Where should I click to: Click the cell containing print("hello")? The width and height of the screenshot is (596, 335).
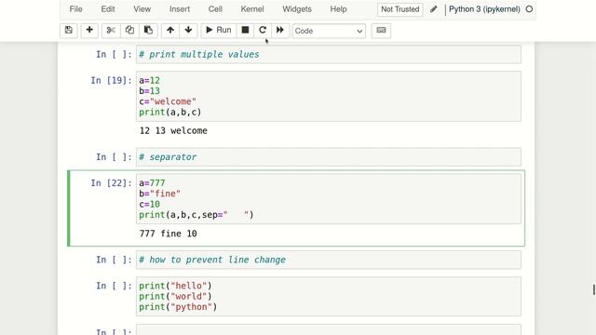[329, 297]
